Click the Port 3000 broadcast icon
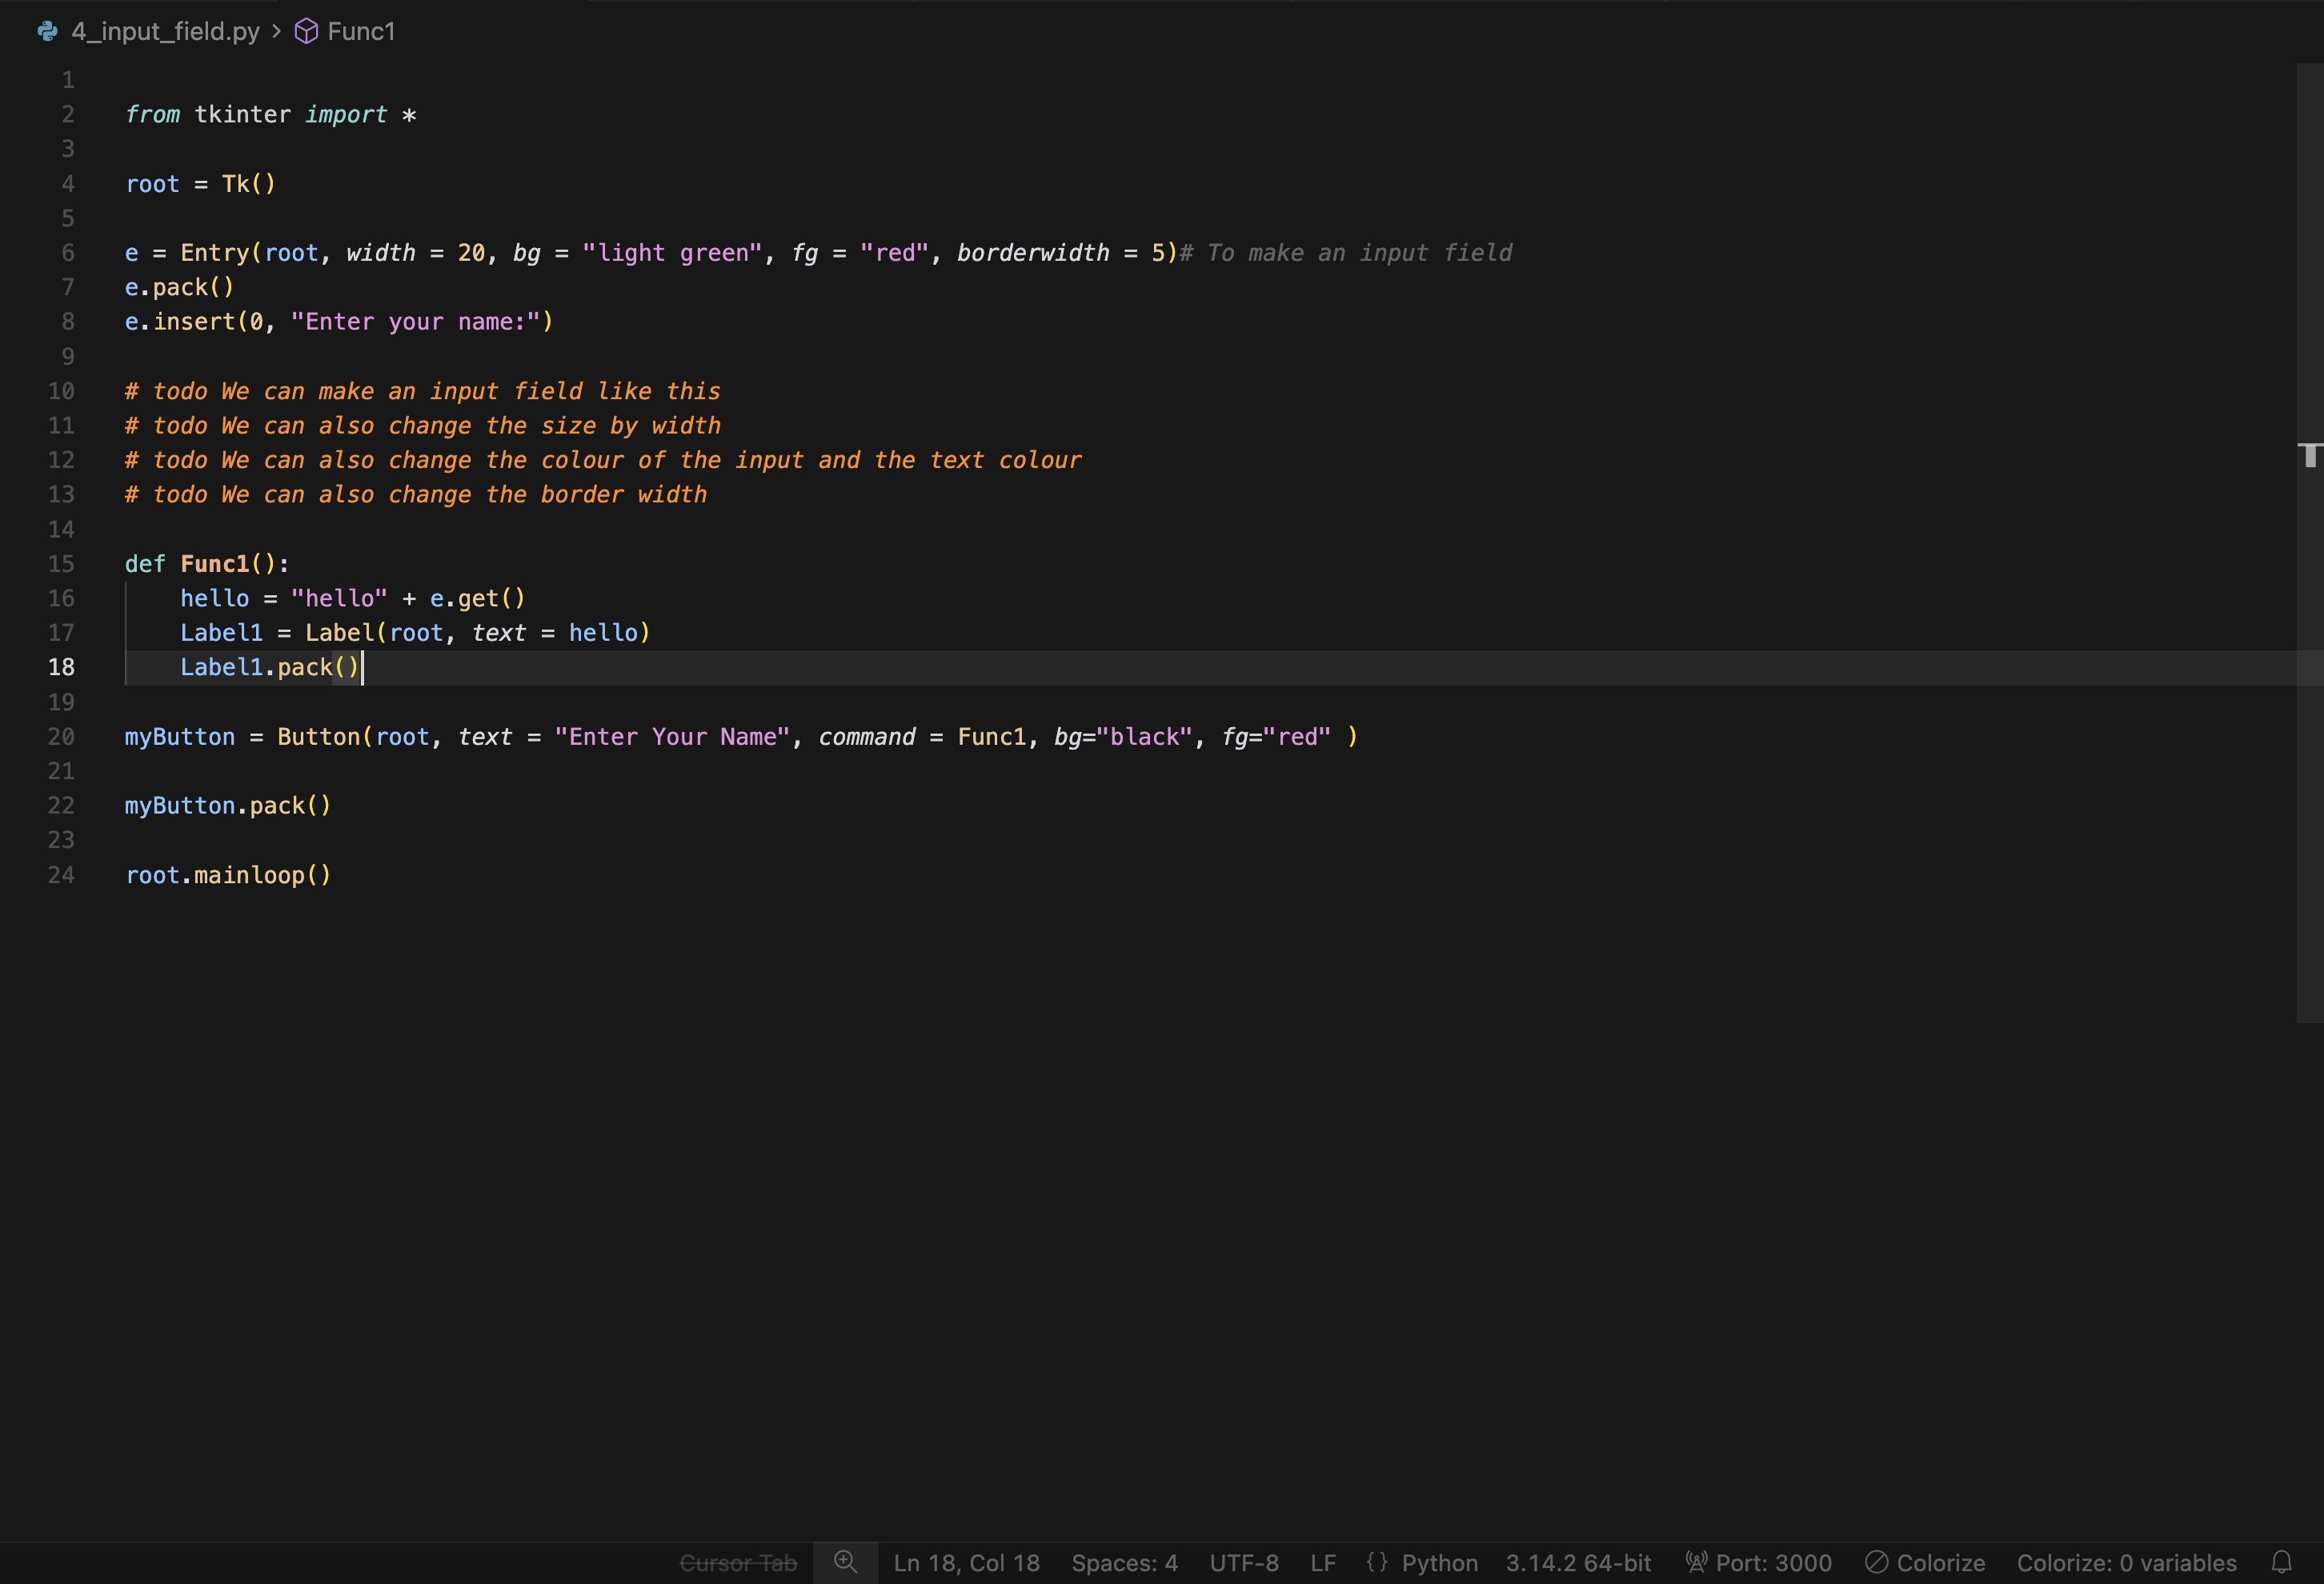 tap(1696, 1562)
